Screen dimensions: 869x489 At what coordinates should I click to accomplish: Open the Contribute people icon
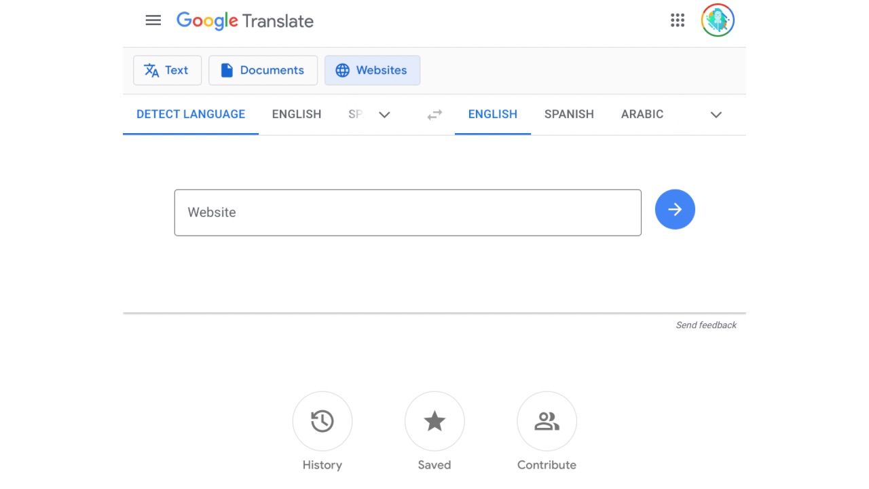[x=547, y=421]
